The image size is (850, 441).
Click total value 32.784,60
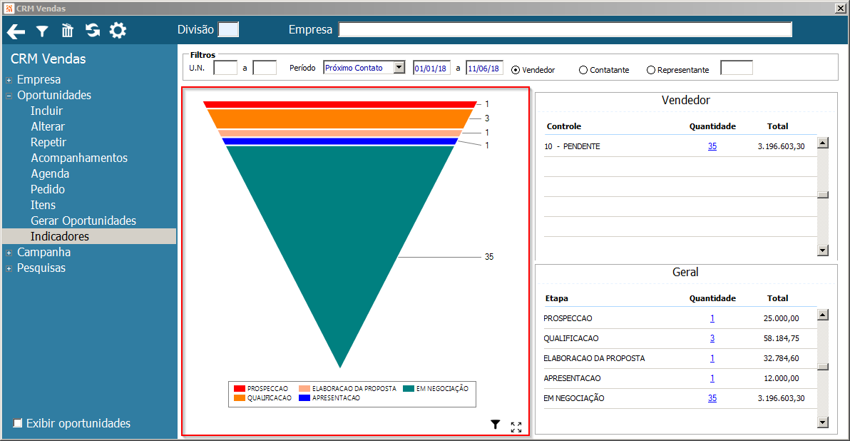pos(781,358)
